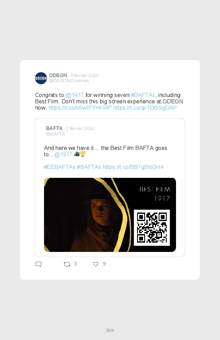Open the #EEBAFTAs hashtag
The height and width of the screenshot is (340, 220).
(x=60, y=167)
